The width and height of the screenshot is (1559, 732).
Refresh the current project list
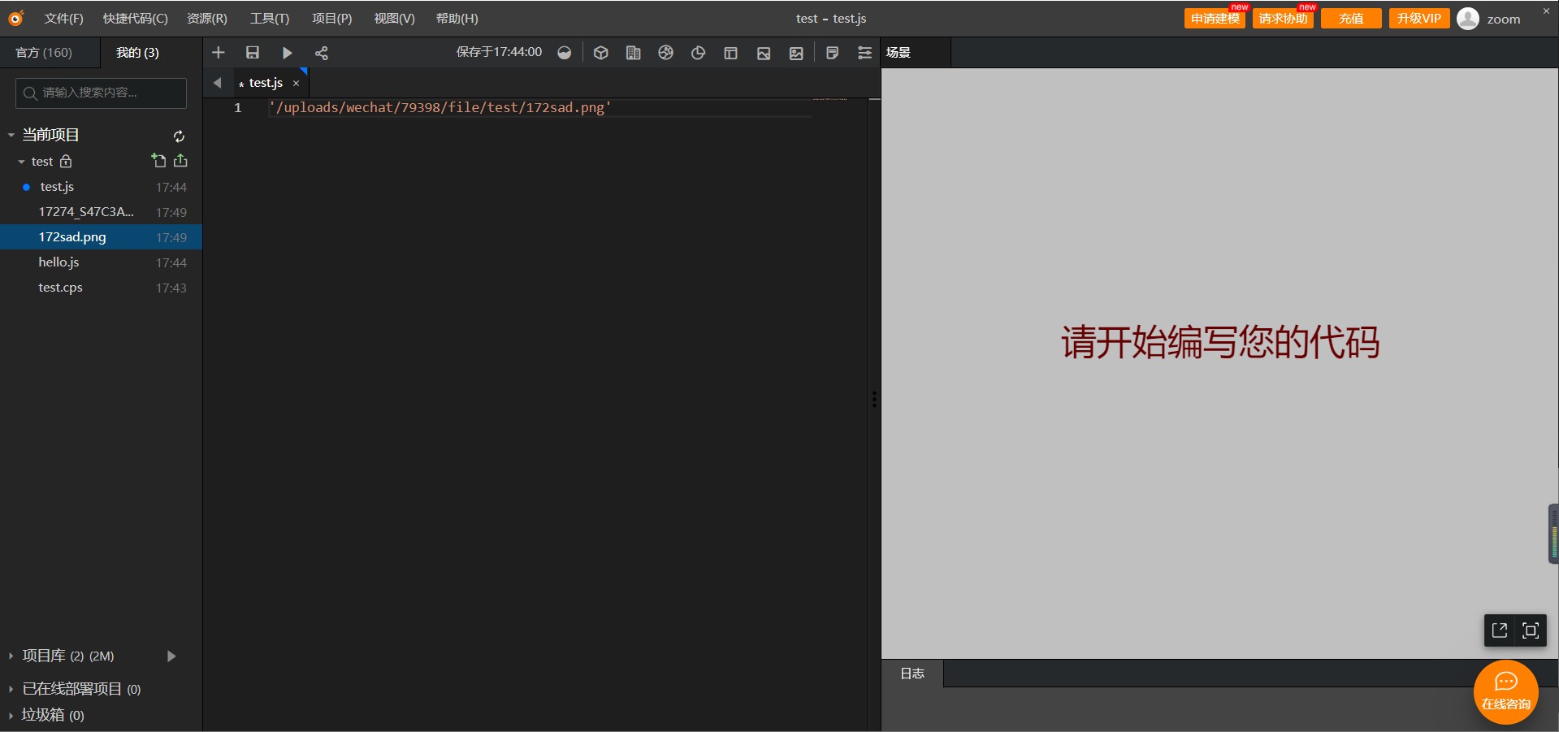click(x=179, y=136)
